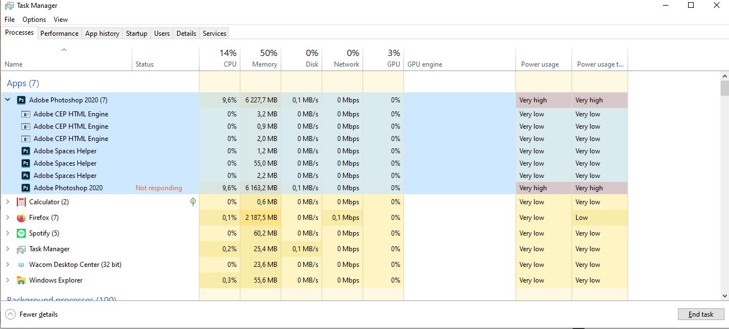729x329 pixels.
Task: Switch to the Startup tab
Action: click(x=137, y=34)
